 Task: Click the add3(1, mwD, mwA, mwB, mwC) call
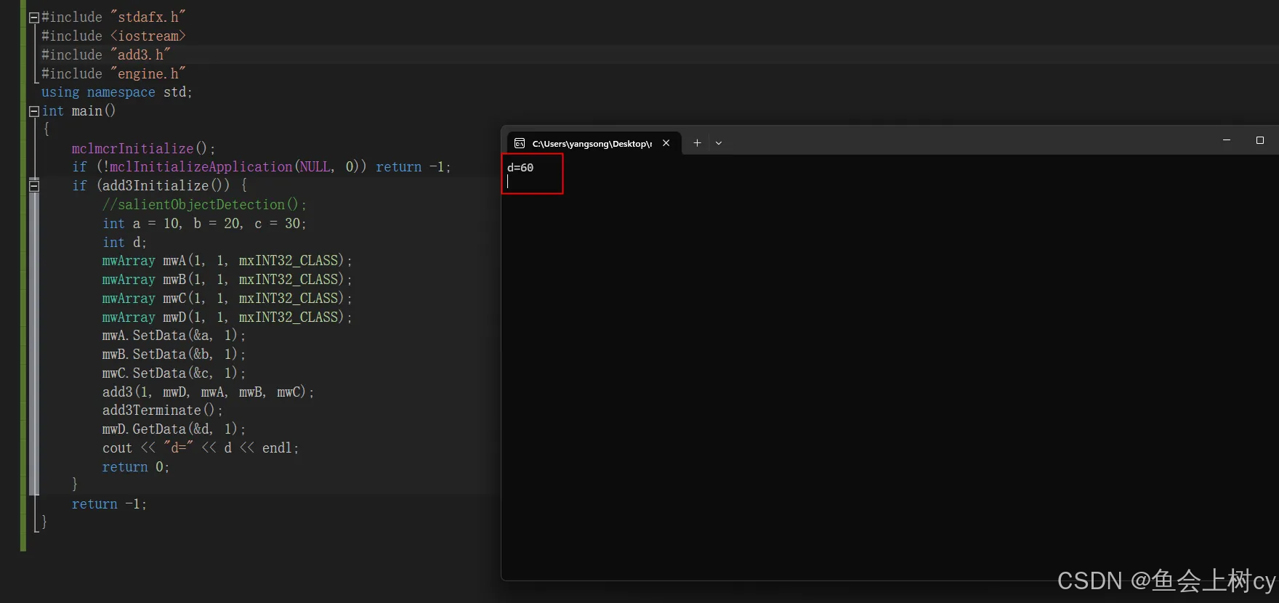click(208, 392)
